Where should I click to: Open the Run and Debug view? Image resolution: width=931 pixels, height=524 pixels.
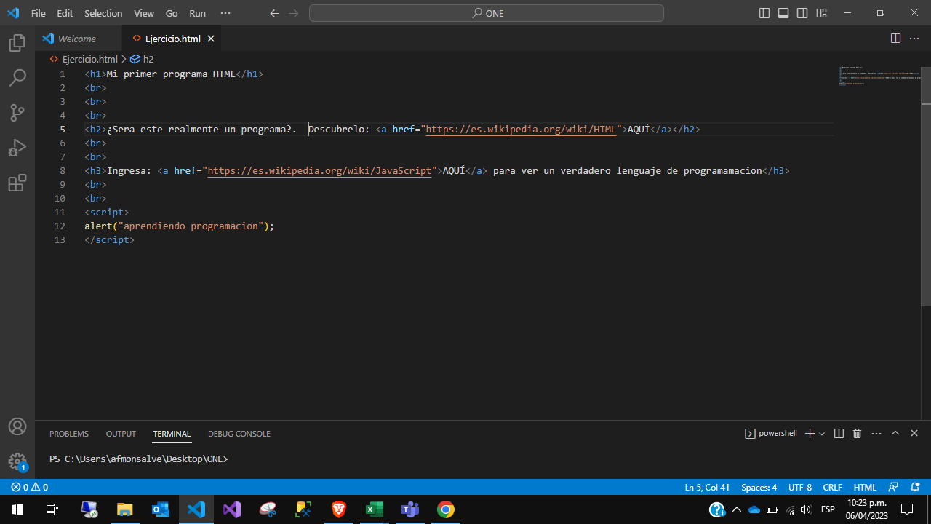coord(17,148)
